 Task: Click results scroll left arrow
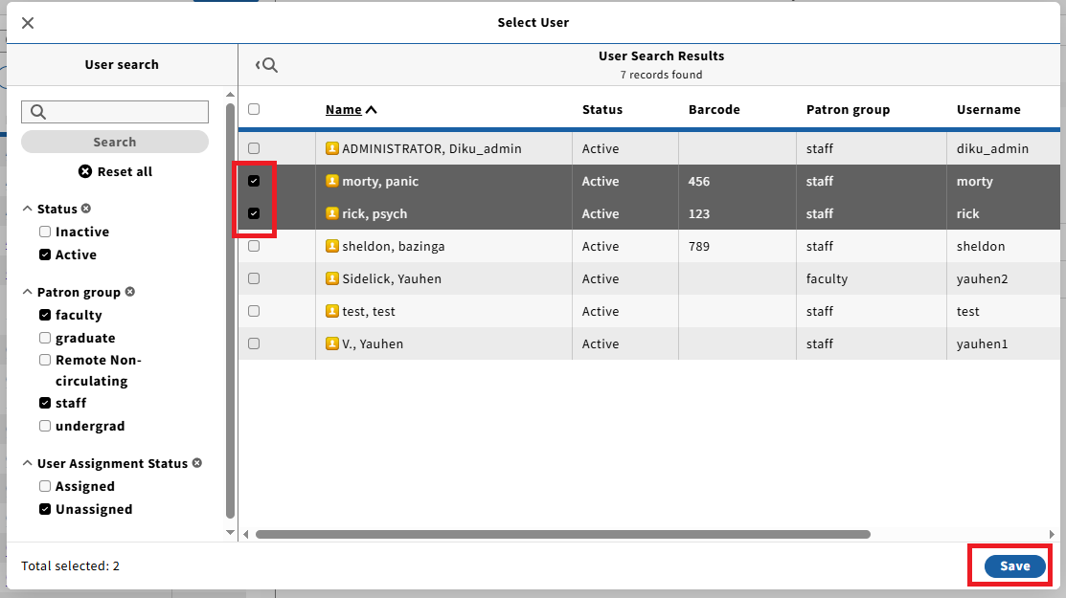point(246,534)
